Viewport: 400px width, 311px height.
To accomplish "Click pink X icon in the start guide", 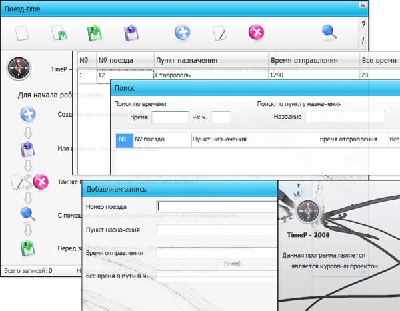I will pos(41,182).
